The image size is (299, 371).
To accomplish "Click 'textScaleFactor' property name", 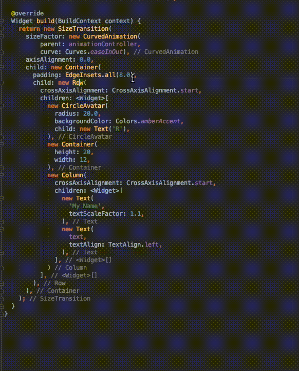I will click(x=96, y=214).
